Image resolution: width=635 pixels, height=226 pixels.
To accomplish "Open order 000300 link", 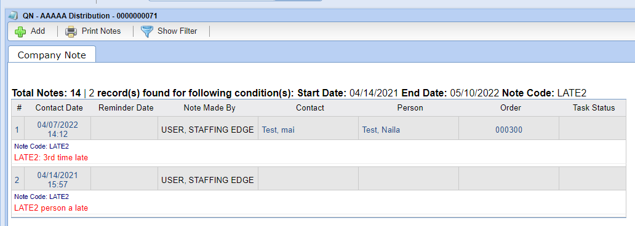I will [x=509, y=130].
